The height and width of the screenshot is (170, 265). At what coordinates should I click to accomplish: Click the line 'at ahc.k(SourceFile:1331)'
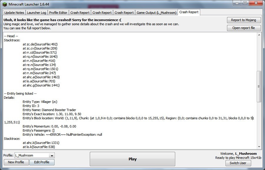point(41,143)
